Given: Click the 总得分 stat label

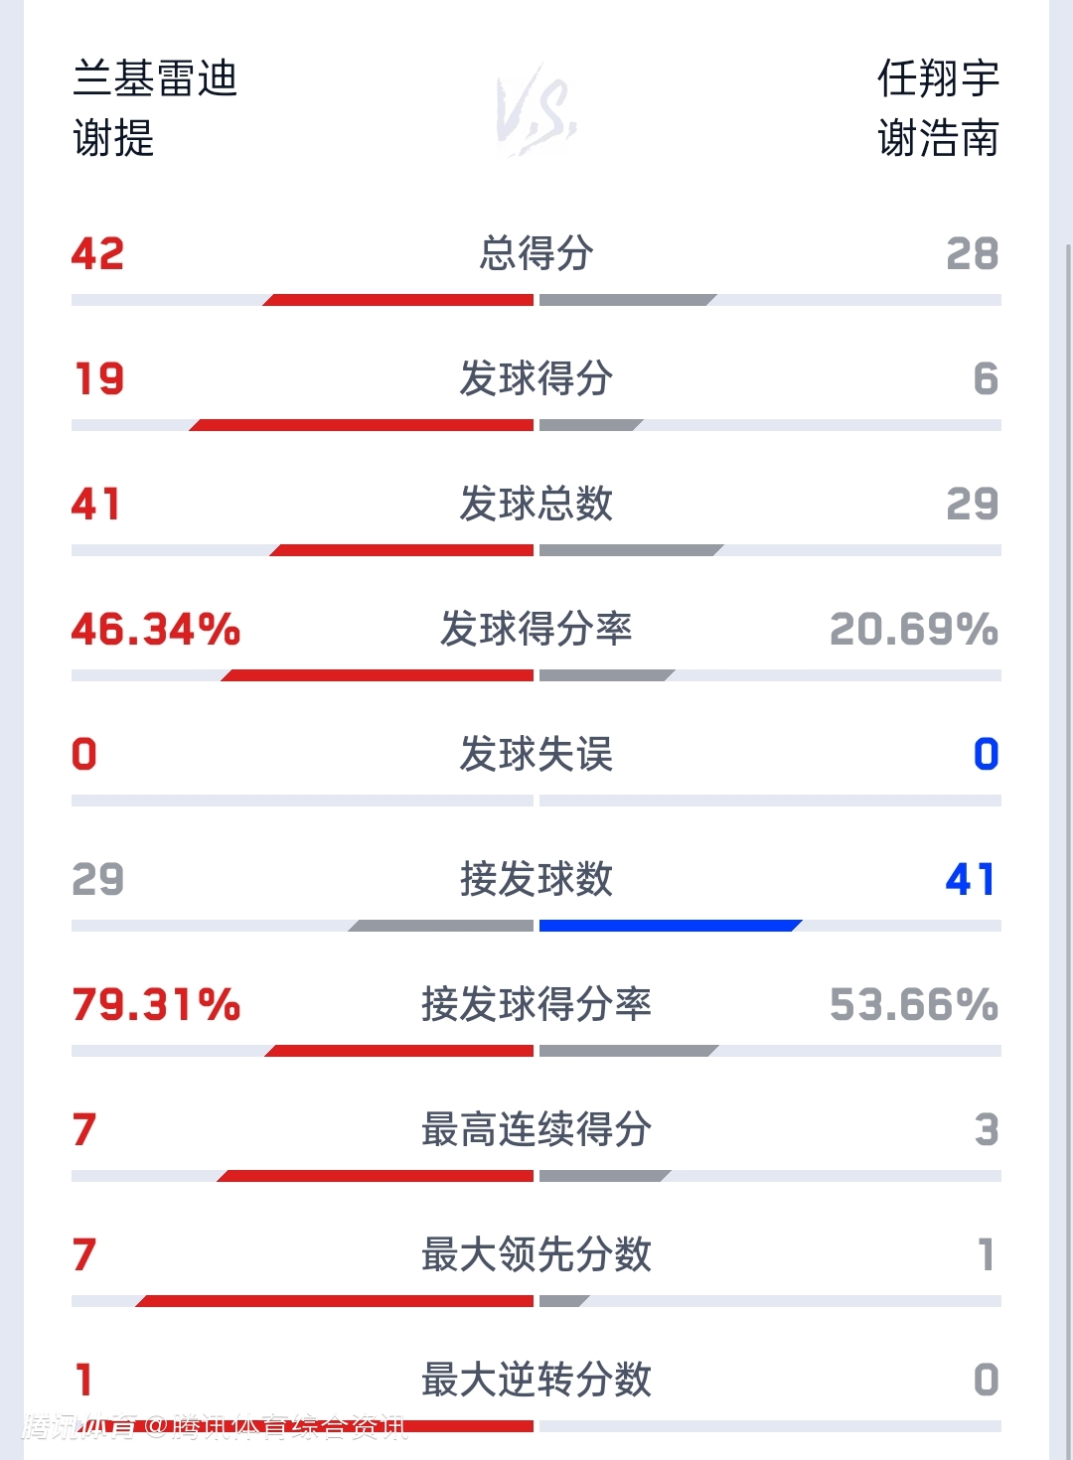Looking at the screenshot, I should pyautogui.click(x=536, y=253).
